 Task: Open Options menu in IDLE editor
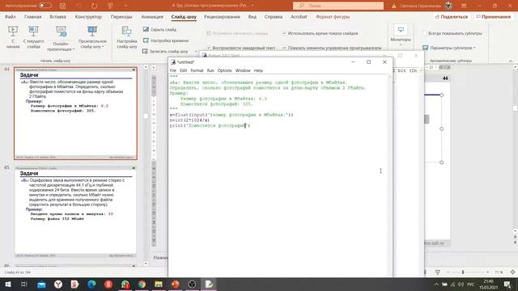click(225, 70)
